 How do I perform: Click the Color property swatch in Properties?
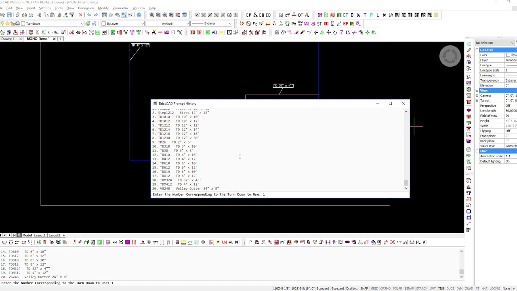tap(508, 55)
